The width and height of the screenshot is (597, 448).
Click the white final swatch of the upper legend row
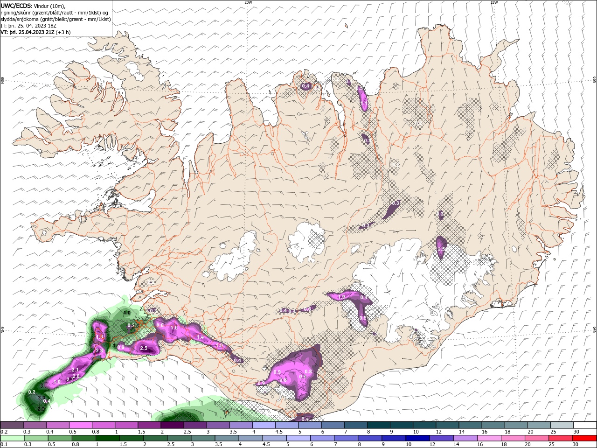(x=585, y=425)
